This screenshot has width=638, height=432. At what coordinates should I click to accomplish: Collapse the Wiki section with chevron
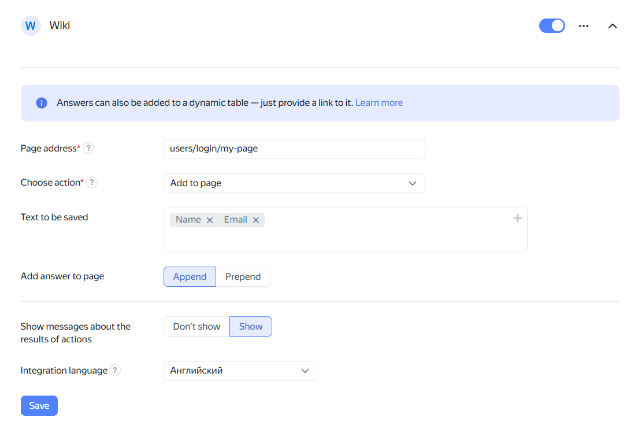613,26
